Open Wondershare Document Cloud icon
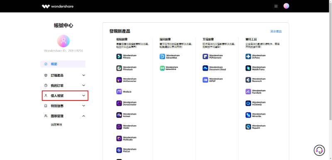332x160 pixels. [205, 68]
